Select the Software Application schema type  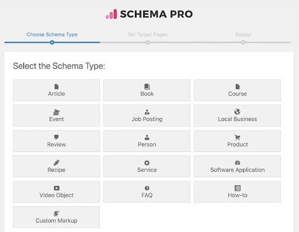[x=237, y=167]
